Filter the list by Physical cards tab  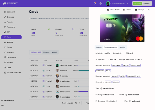(x=46, y=52)
